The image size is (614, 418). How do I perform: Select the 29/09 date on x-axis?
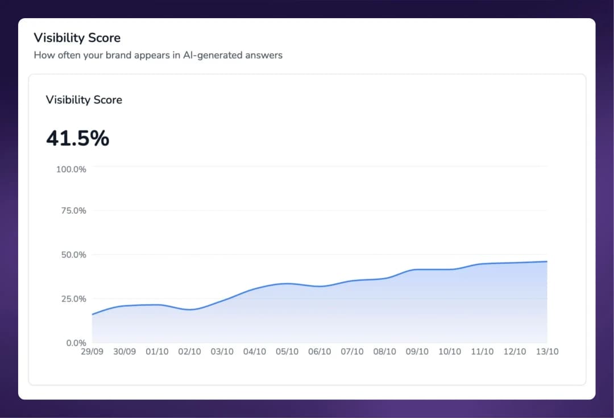coord(92,351)
